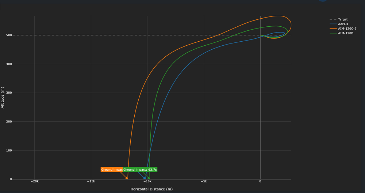Toggle AIM-120C-5 legend entry
This screenshot has width=365, height=193.
347,29
